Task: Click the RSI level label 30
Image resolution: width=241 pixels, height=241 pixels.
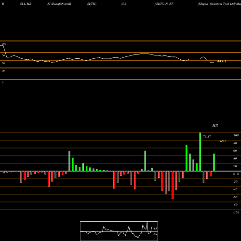Action: pyautogui.click(x=3, y=71)
